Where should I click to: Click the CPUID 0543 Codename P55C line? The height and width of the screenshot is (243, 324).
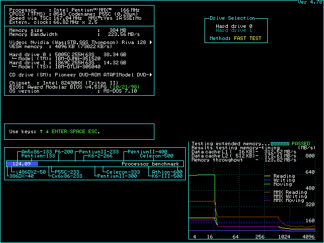(73, 14)
